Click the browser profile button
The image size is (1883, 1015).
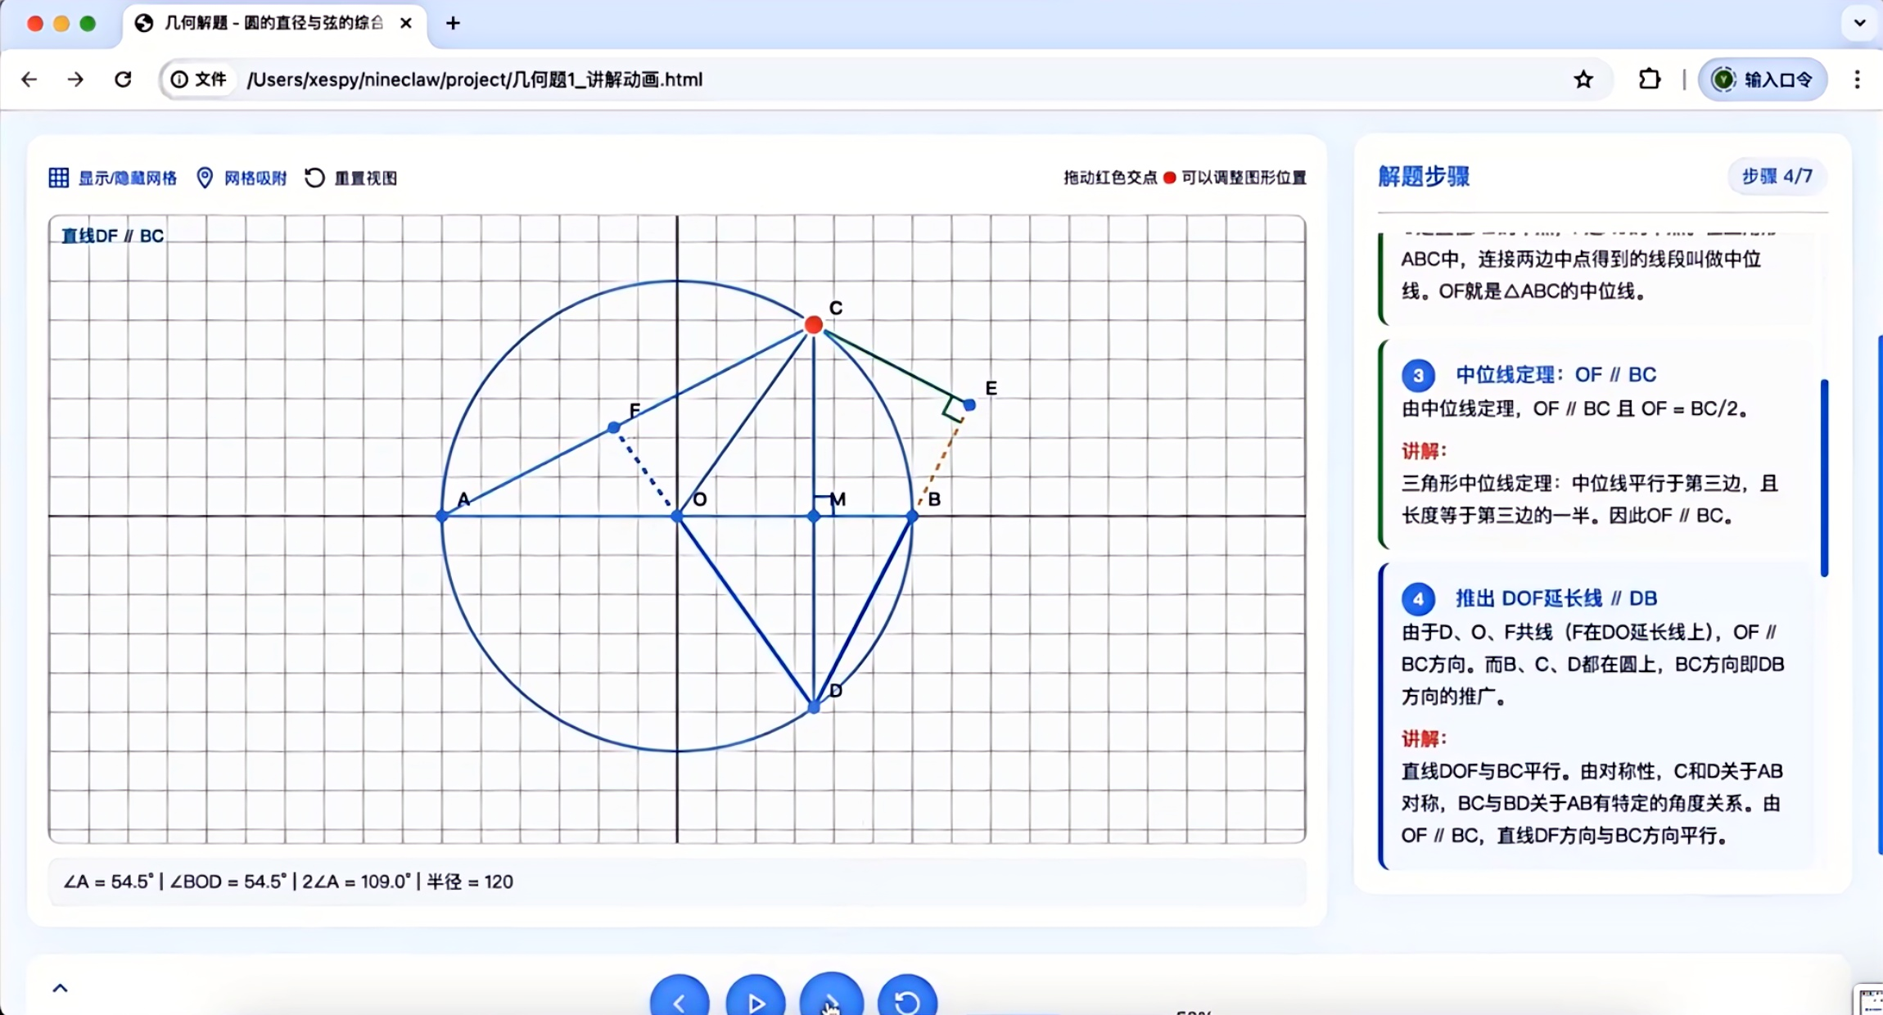1763,79
